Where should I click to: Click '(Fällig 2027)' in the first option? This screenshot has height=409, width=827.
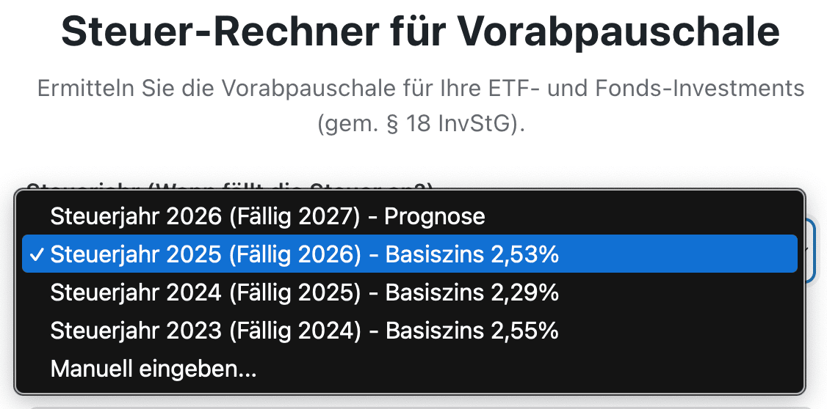[x=295, y=216]
